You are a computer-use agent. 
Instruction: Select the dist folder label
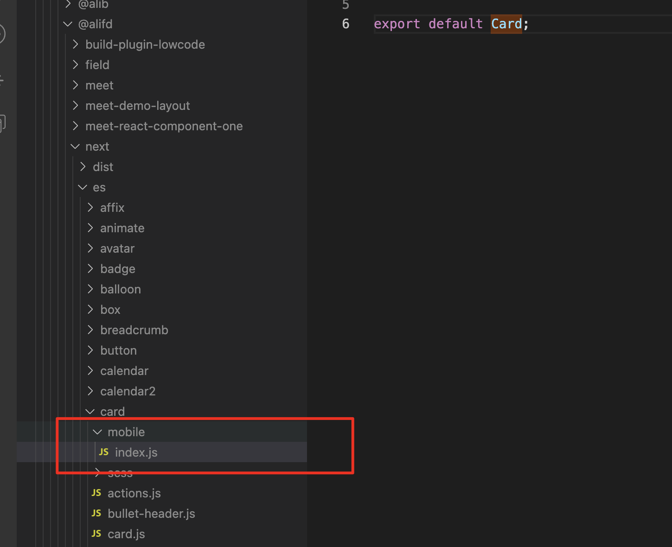tap(103, 167)
